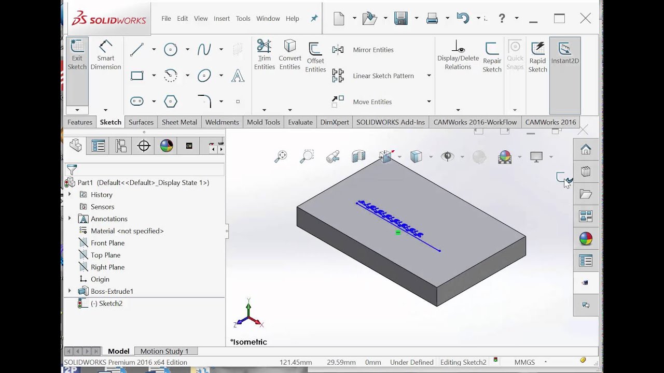Click Repair Sketch tool

click(x=492, y=57)
